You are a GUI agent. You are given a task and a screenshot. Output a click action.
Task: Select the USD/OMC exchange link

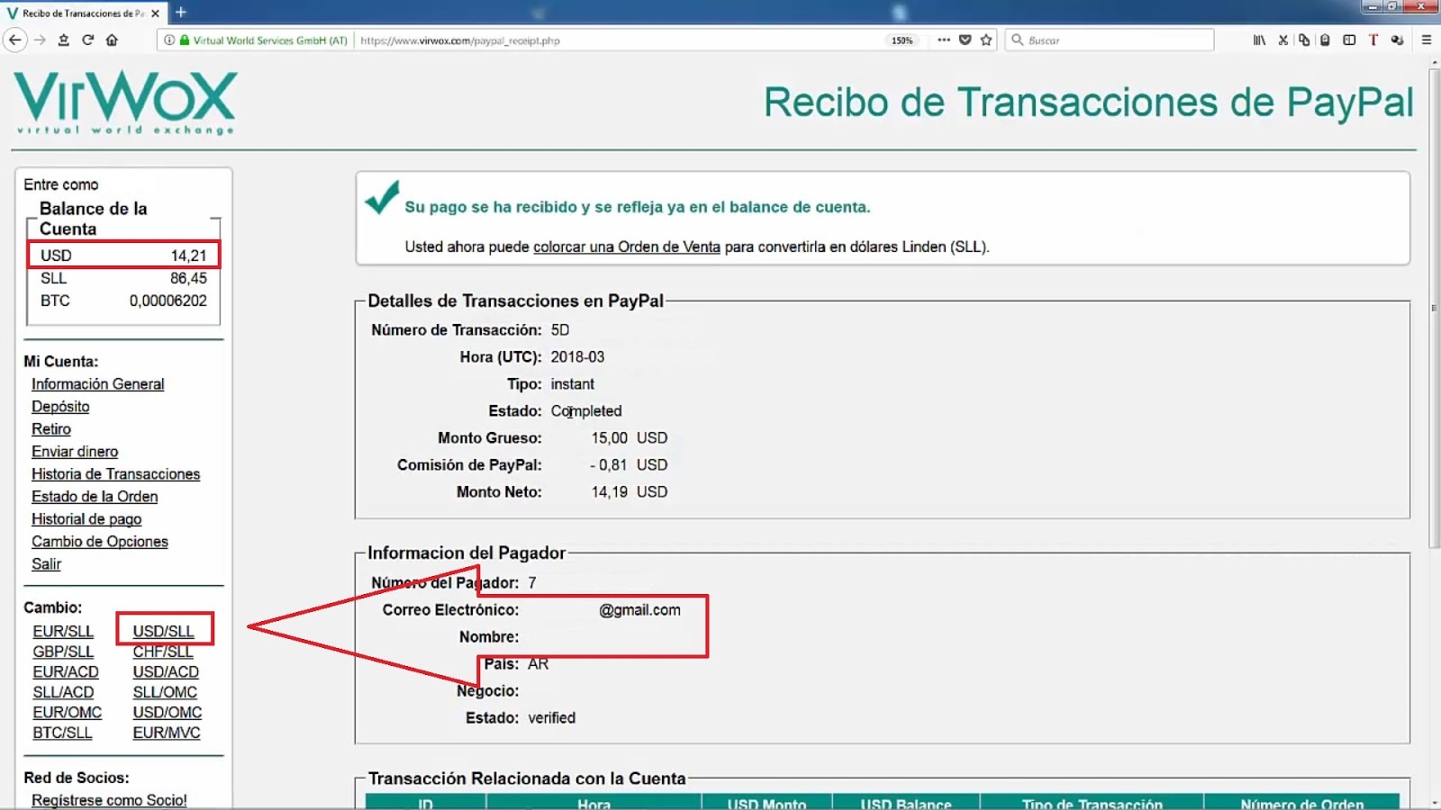pos(168,713)
